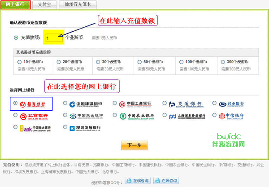
Task: Click the 兴业银行 logo
Action: tap(231, 104)
